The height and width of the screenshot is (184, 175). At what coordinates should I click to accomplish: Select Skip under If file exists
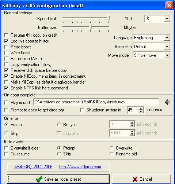pyautogui.click(x=59, y=154)
